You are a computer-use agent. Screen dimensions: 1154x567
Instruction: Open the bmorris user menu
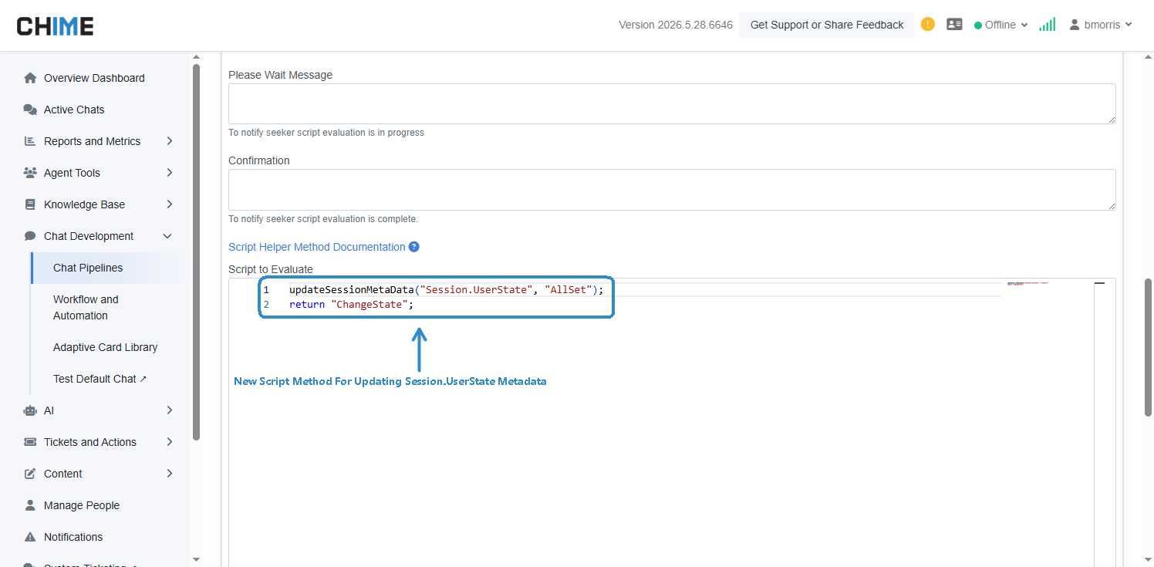[x=1101, y=25]
